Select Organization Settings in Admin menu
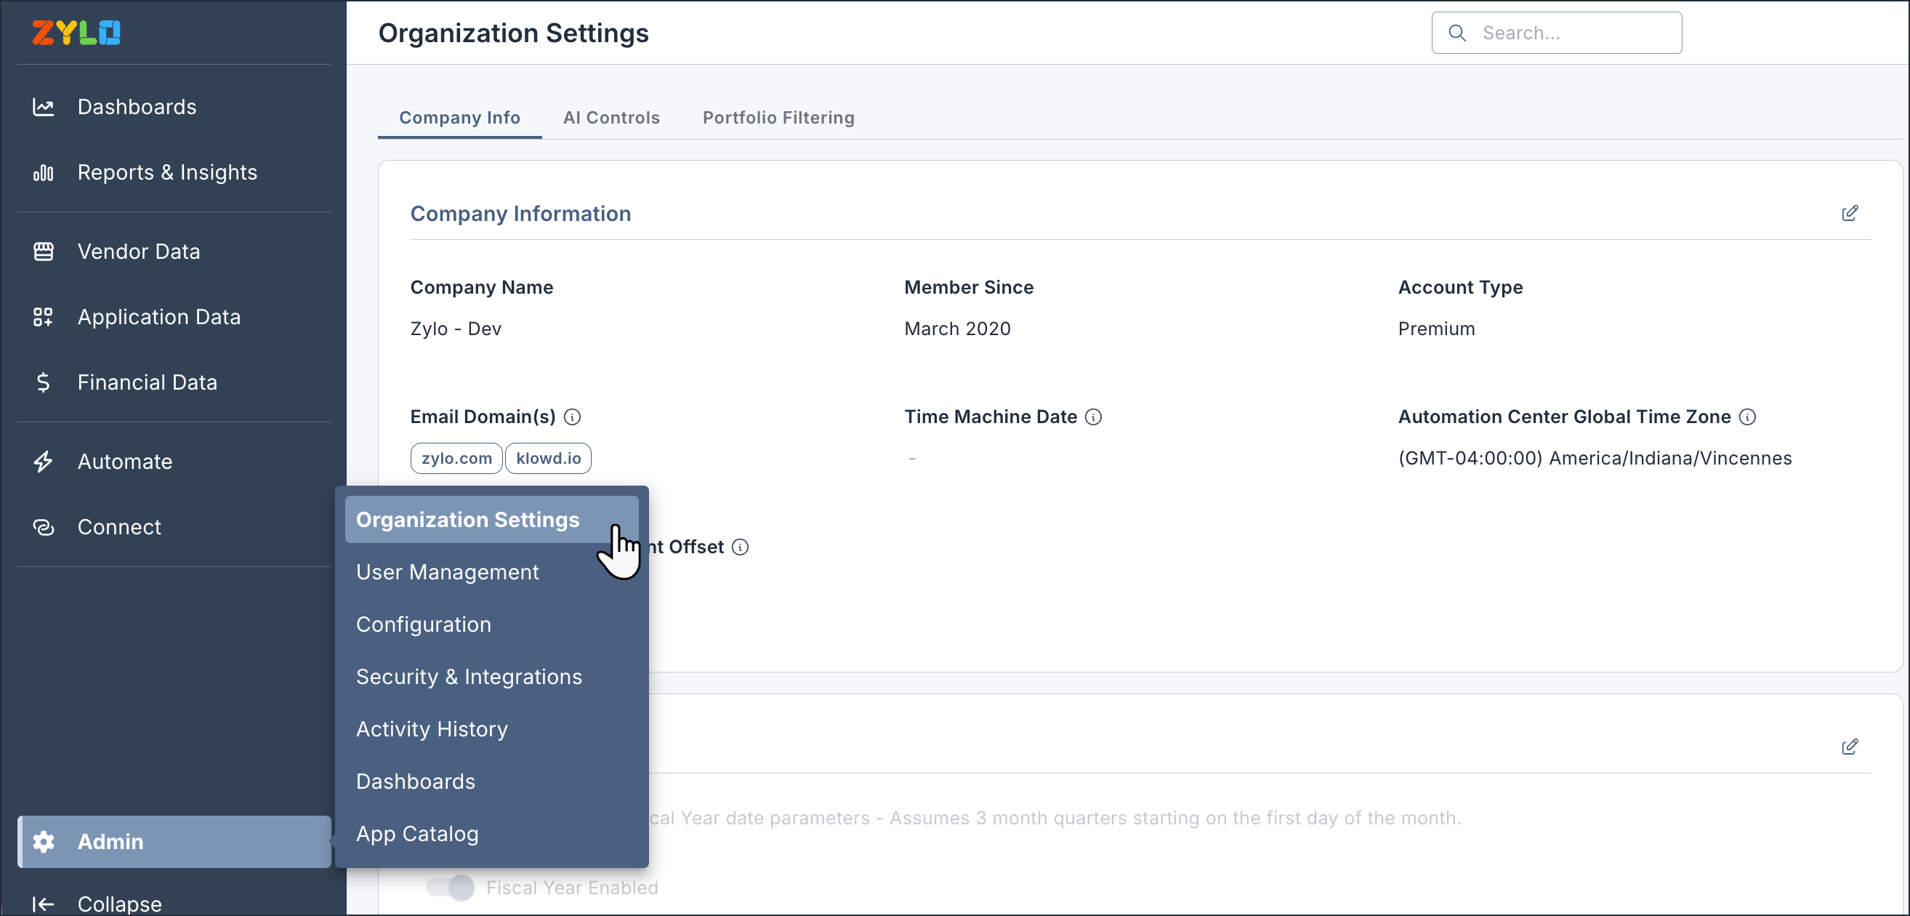The height and width of the screenshot is (916, 1910). (x=491, y=519)
